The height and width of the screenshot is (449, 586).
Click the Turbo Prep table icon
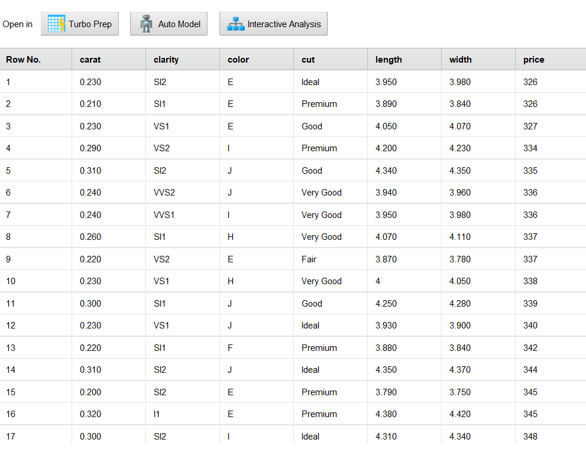pos(56,24)
